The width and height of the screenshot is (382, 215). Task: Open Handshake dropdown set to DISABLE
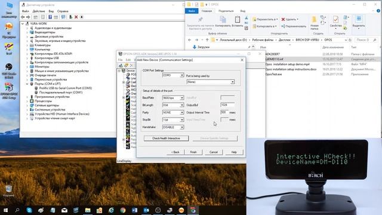[x=173, y=127]
